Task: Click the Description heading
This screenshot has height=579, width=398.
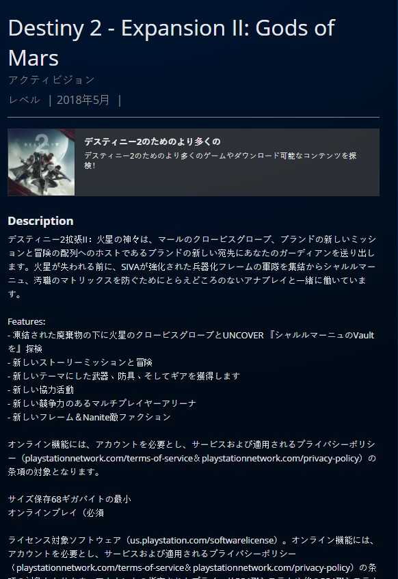Action: (40, 221)
